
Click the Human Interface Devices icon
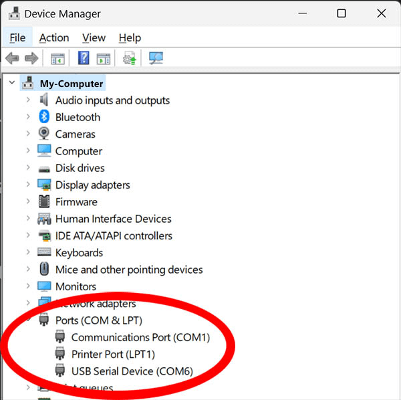click(44, 219)
